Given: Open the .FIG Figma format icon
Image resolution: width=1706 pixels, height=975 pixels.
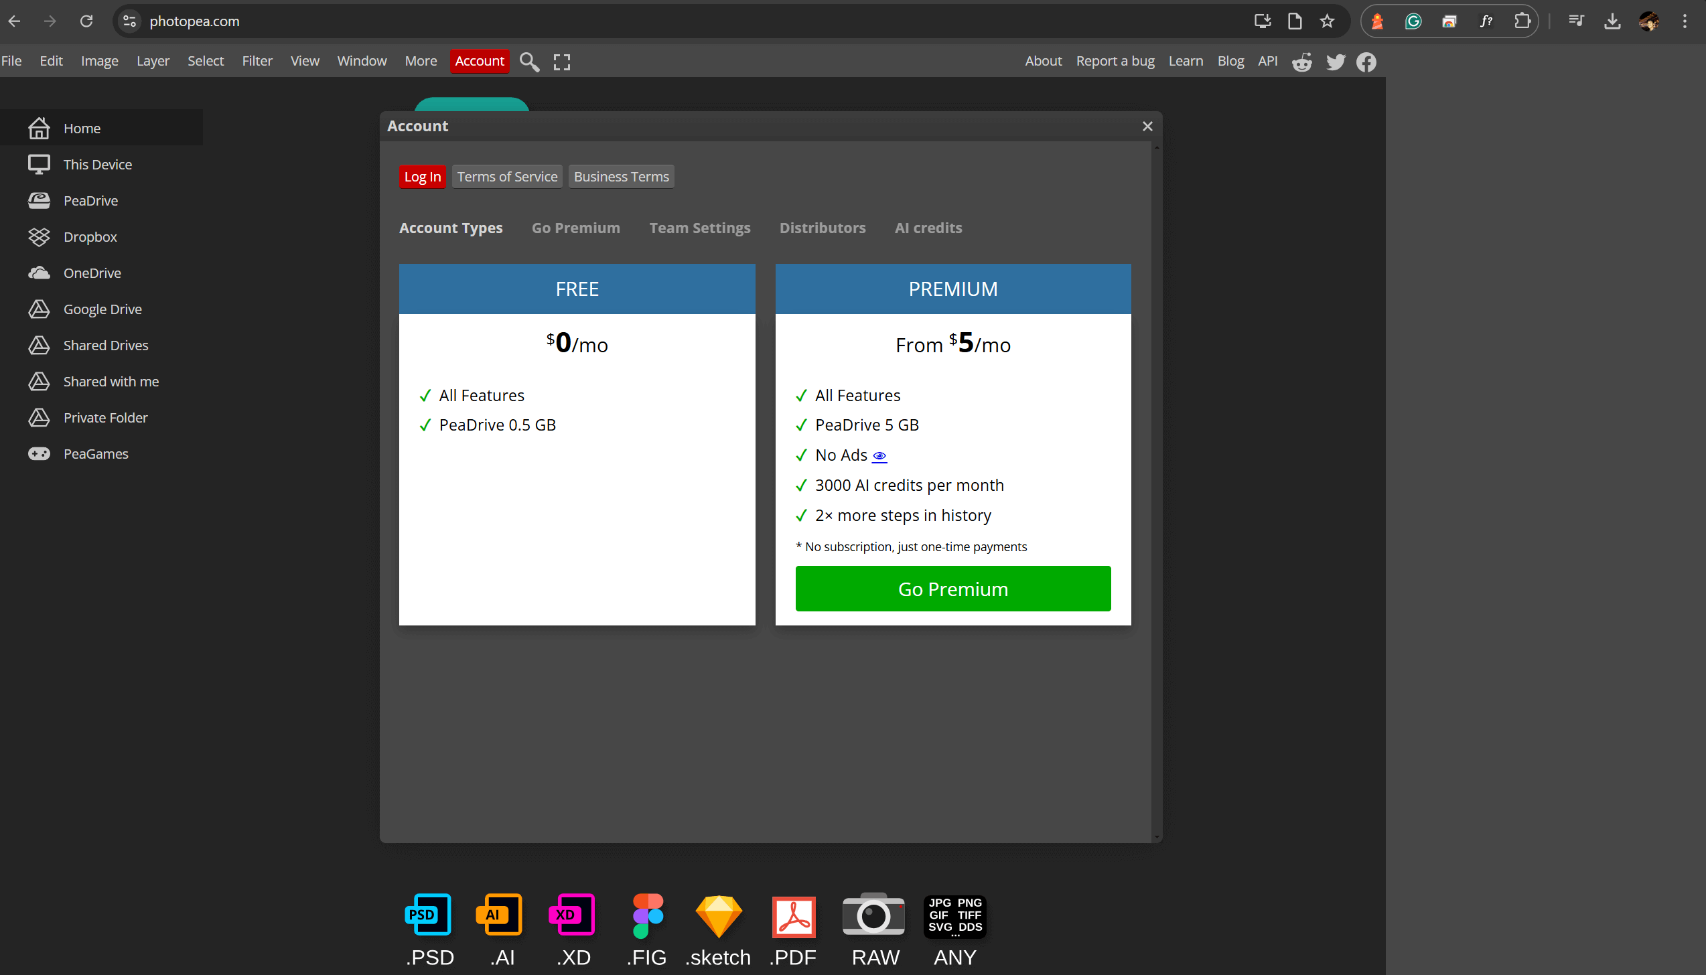Looking at the screenshot, I should pos(648,915).
